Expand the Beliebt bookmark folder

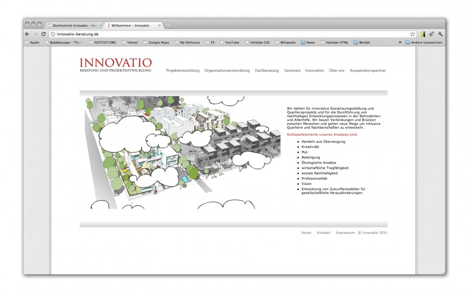(362, 42)
